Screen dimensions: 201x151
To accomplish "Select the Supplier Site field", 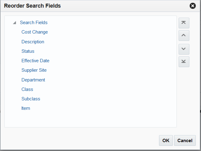I will click(x=34, y=70).
